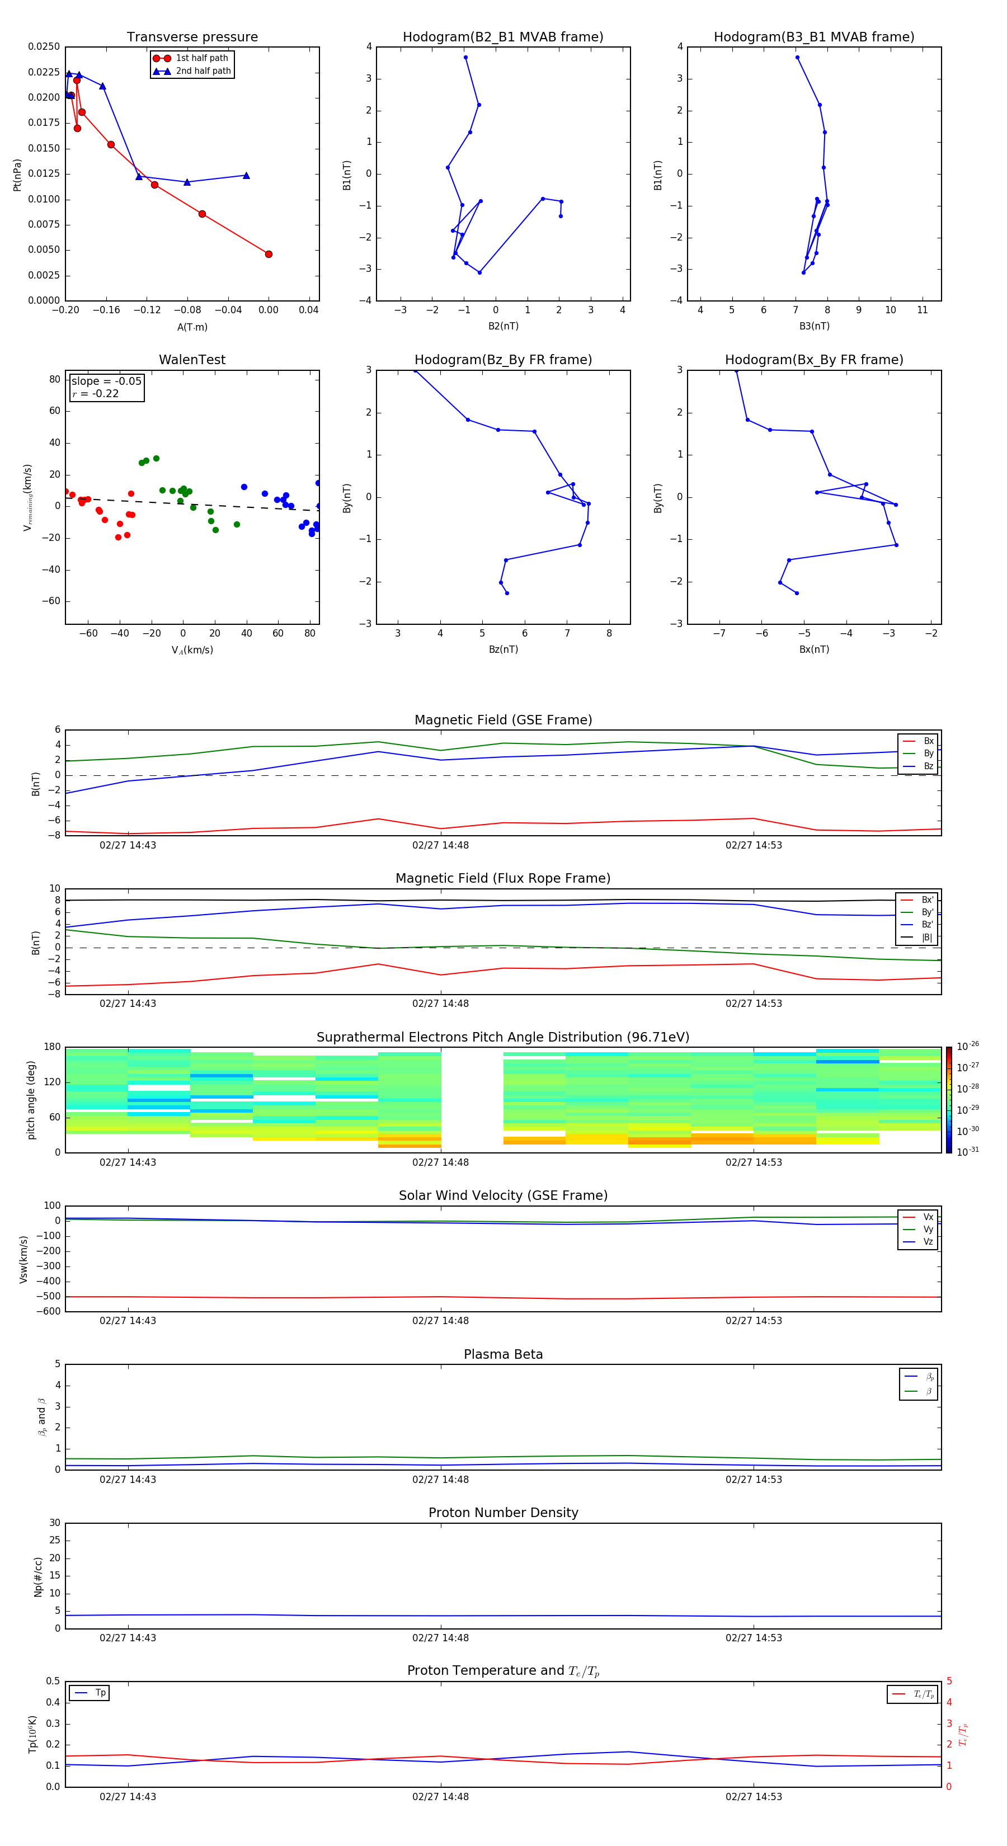Click the 'A(T·m)' x-axis label
Viewport: 1007px width, 1846px height.
pyautogui.click(x=192, y=327)
